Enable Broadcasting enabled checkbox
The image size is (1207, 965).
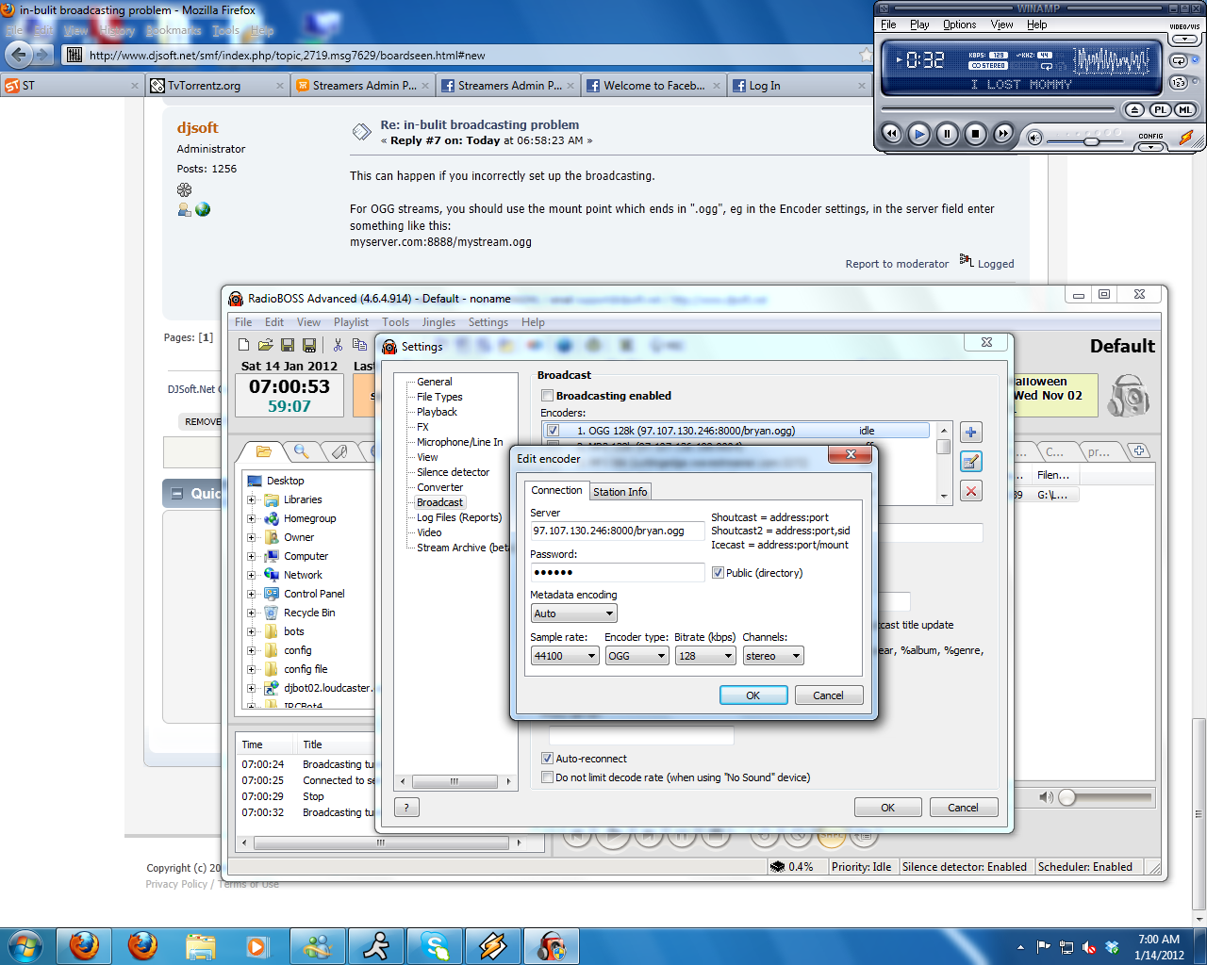547,396
